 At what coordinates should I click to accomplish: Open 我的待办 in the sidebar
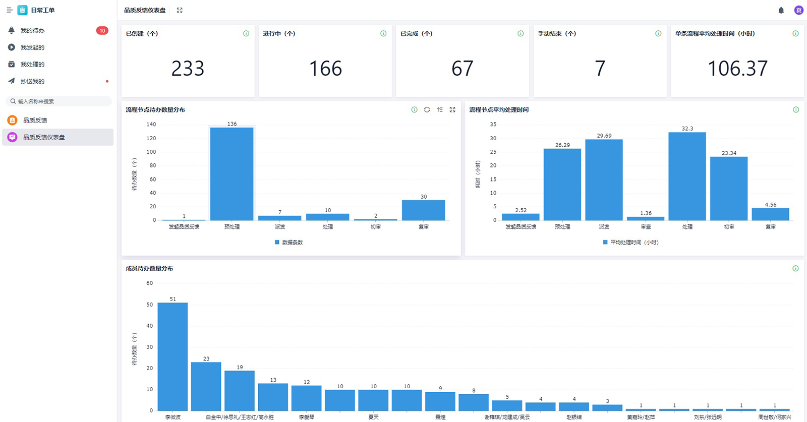click(x=32, y=31)
